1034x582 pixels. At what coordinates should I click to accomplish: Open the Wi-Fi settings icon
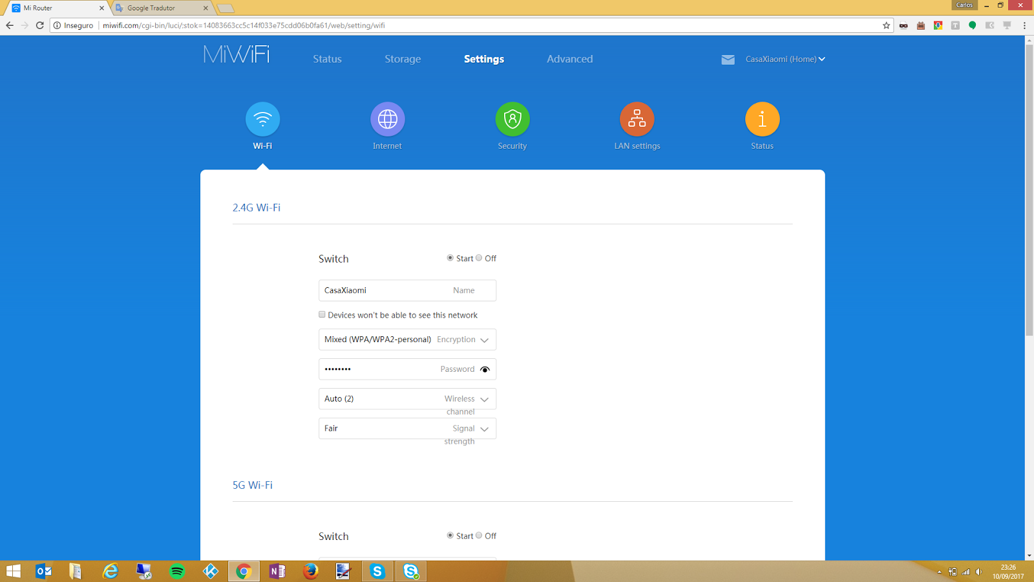262,119
